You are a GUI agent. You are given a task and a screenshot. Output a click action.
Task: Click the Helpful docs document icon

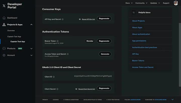pyautogui.click(x=134, y=12)
